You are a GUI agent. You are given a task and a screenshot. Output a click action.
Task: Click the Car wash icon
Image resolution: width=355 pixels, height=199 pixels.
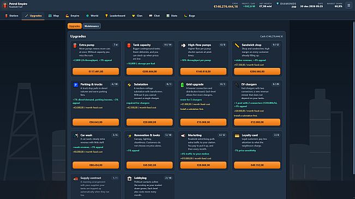click(76, 135)
